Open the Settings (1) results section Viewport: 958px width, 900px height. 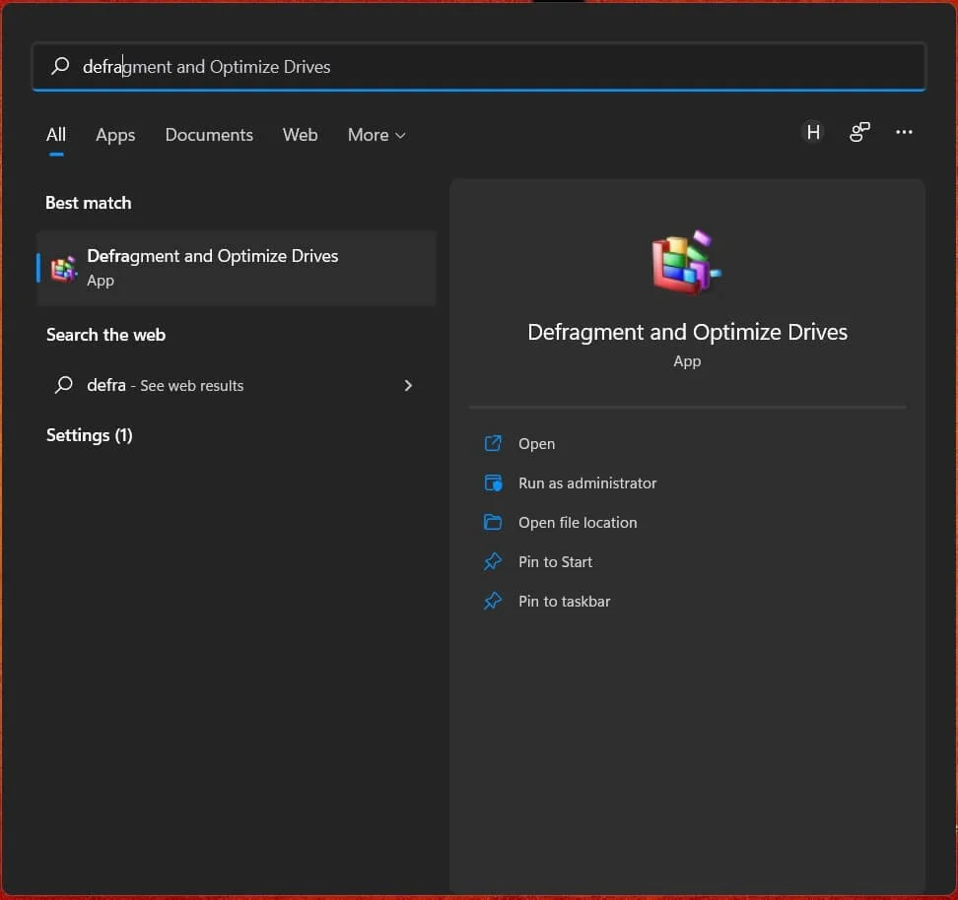[x=89, y=434]
